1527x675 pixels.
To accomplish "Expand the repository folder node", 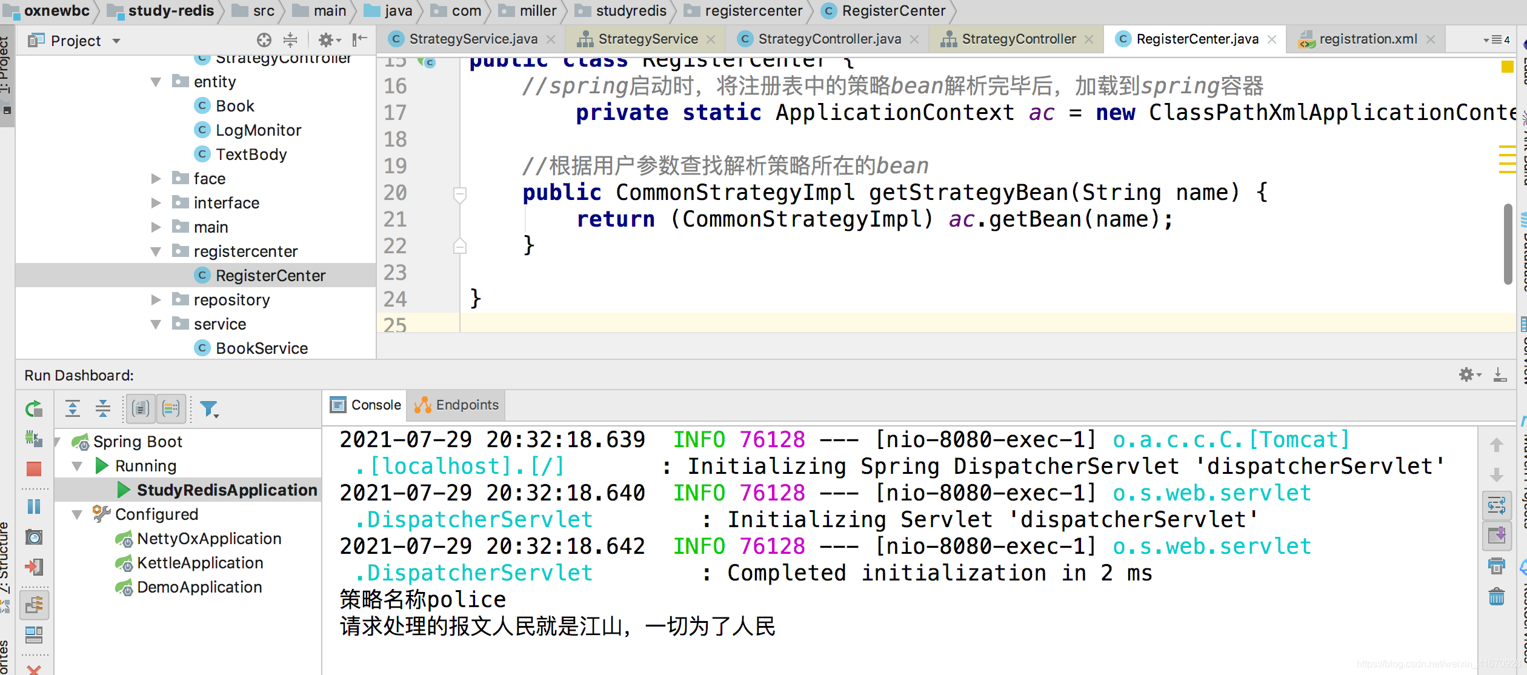I will (156, 300).
